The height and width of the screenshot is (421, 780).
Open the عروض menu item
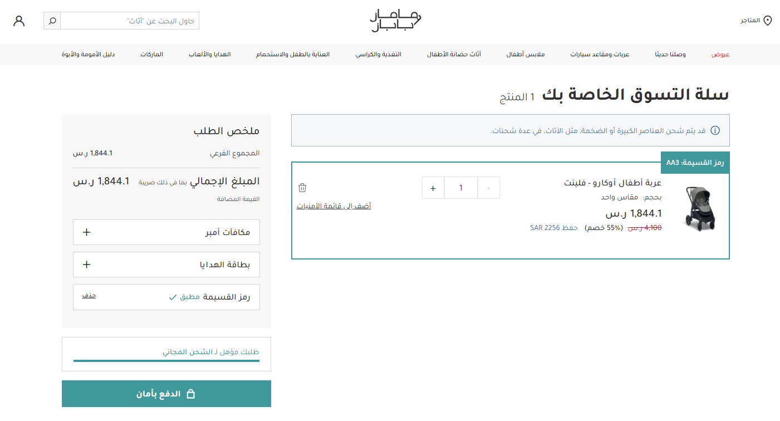click(x=720, y=54)
